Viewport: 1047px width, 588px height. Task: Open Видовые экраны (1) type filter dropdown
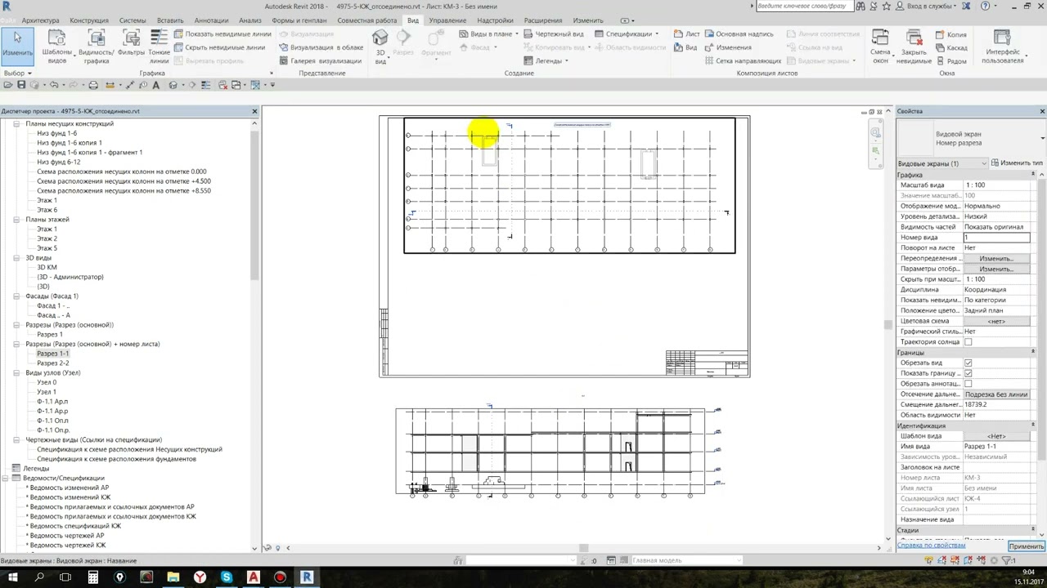[942, 163]
